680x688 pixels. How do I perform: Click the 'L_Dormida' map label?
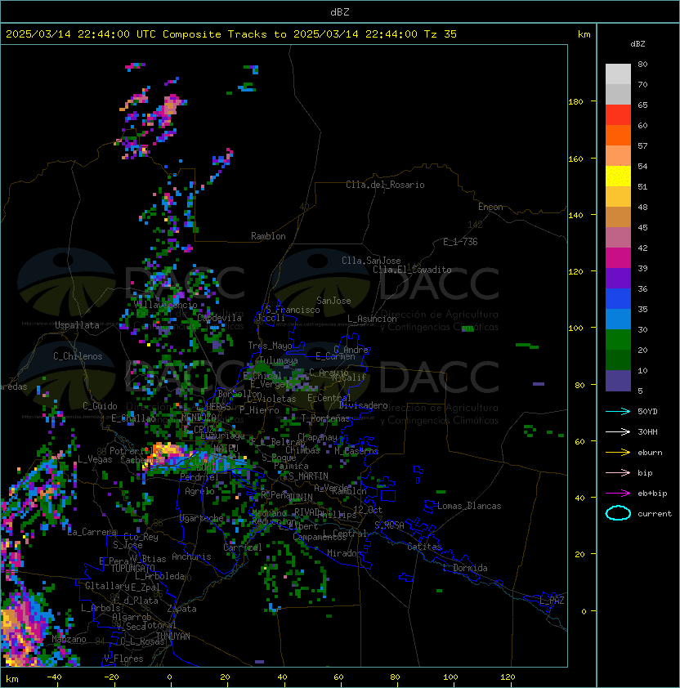465,568
